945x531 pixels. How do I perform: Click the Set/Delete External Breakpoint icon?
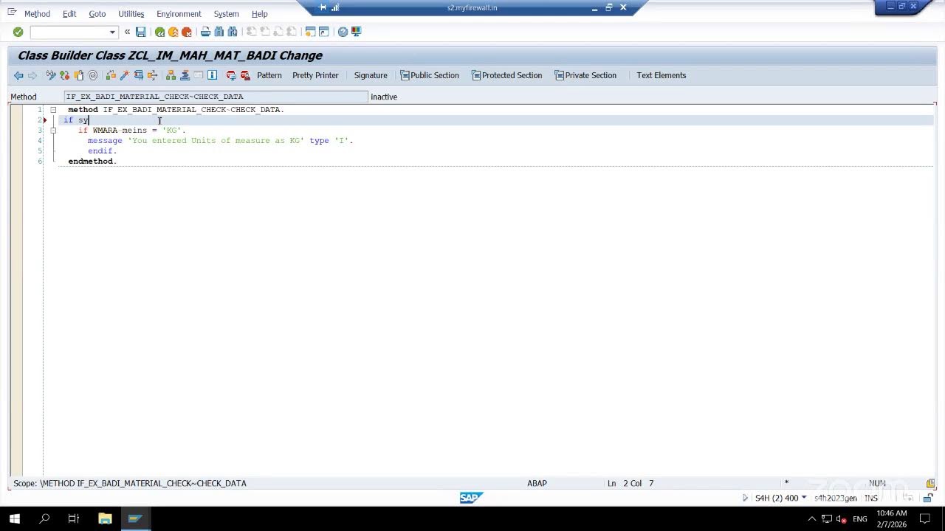click(245, 75)
